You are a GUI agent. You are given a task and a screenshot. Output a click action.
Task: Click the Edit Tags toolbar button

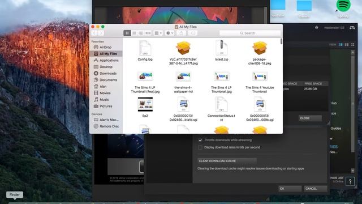(193, 33)
